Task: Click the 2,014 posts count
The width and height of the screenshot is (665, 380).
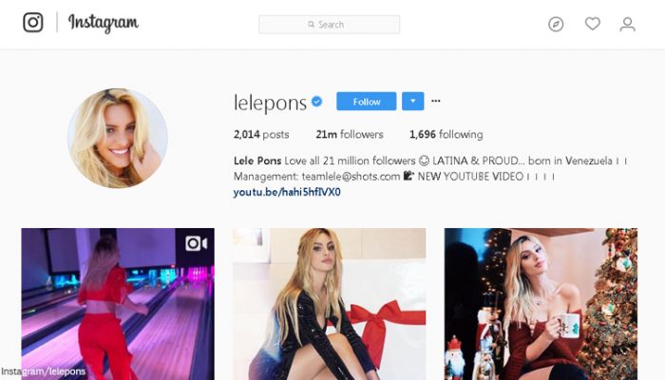Action: click(x=261, y=135)
